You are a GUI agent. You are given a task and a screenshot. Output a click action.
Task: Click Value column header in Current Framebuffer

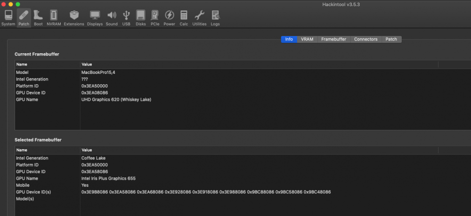click(259, 64)
